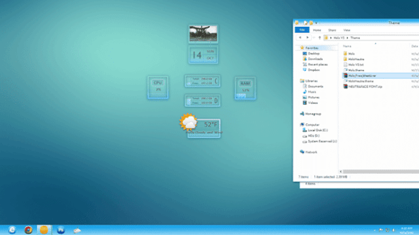
Task: Open Dropbox in Favorites sidebar
Action: tap(314, 70)
